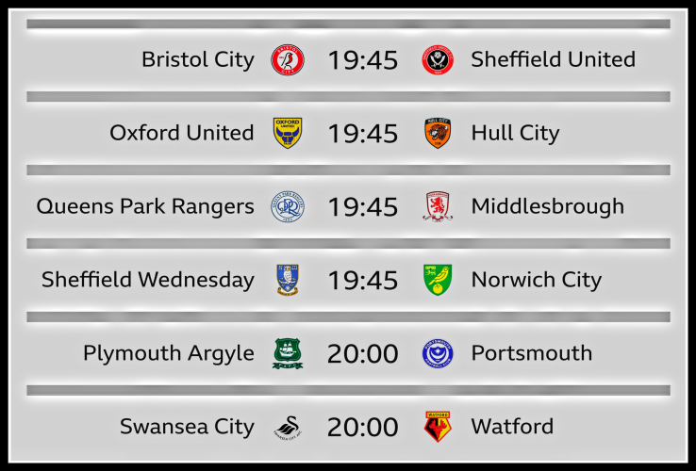
Task: Select the Middlesbrough club crest
Action: coord(438,206)
